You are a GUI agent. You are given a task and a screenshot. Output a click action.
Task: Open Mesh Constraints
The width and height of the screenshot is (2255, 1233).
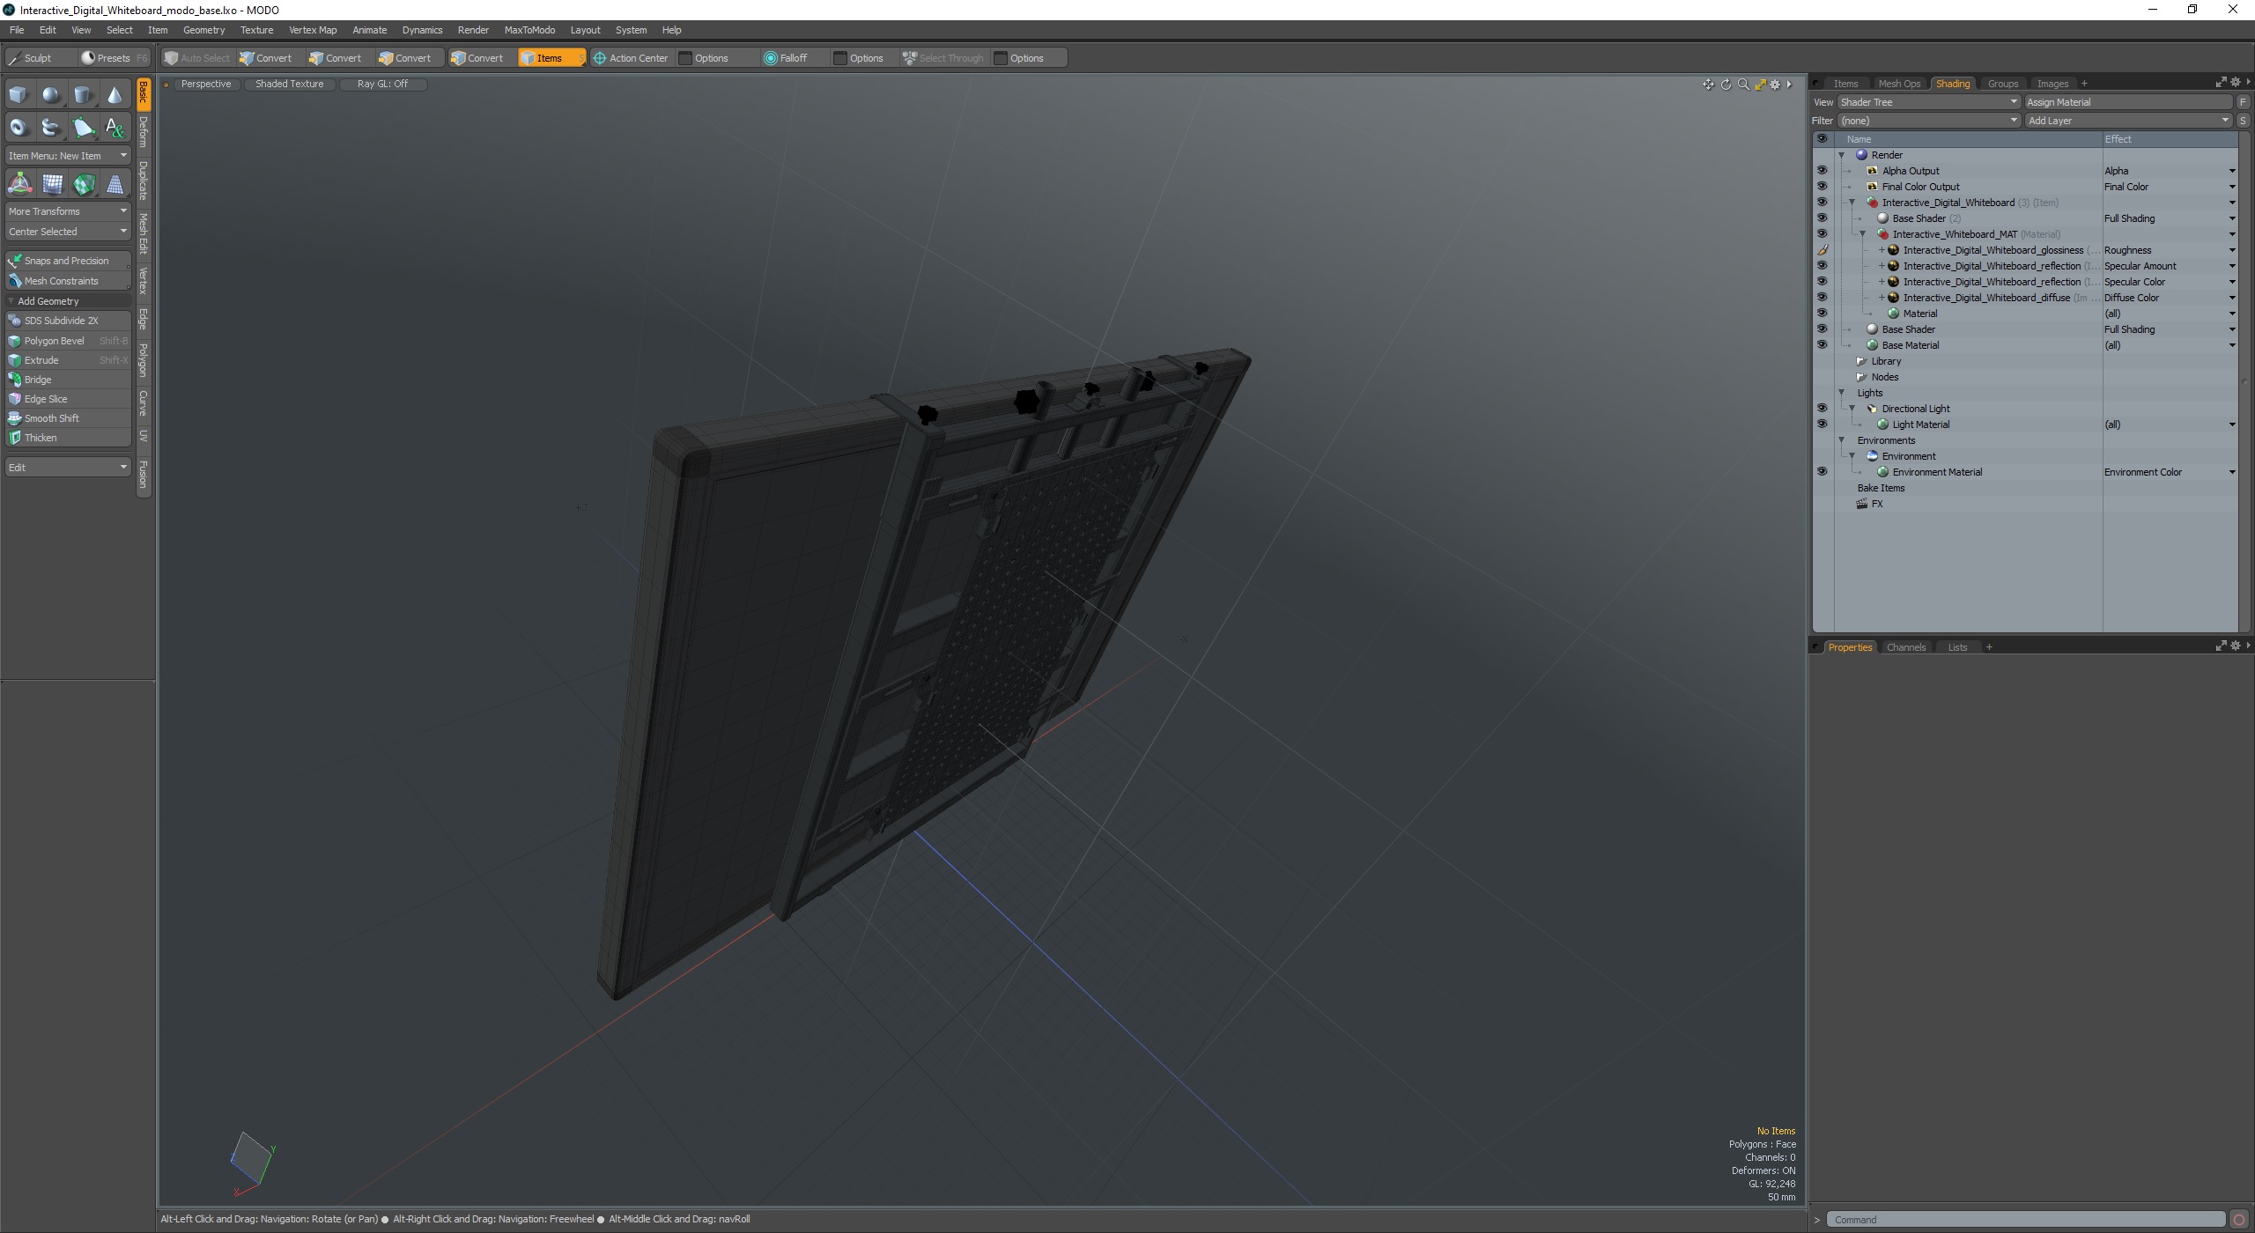pyautogui.click(x=68, y=281)
